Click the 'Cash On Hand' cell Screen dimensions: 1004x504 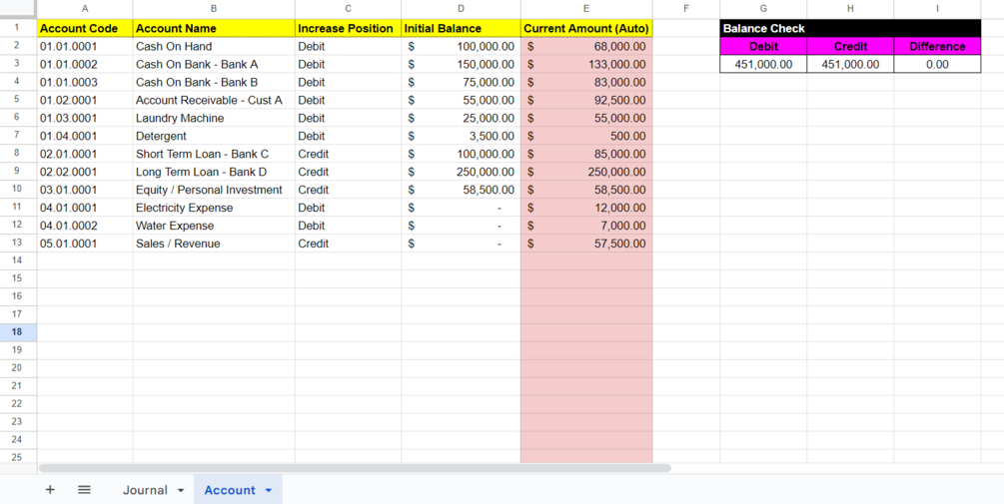[x=214, y=47]
